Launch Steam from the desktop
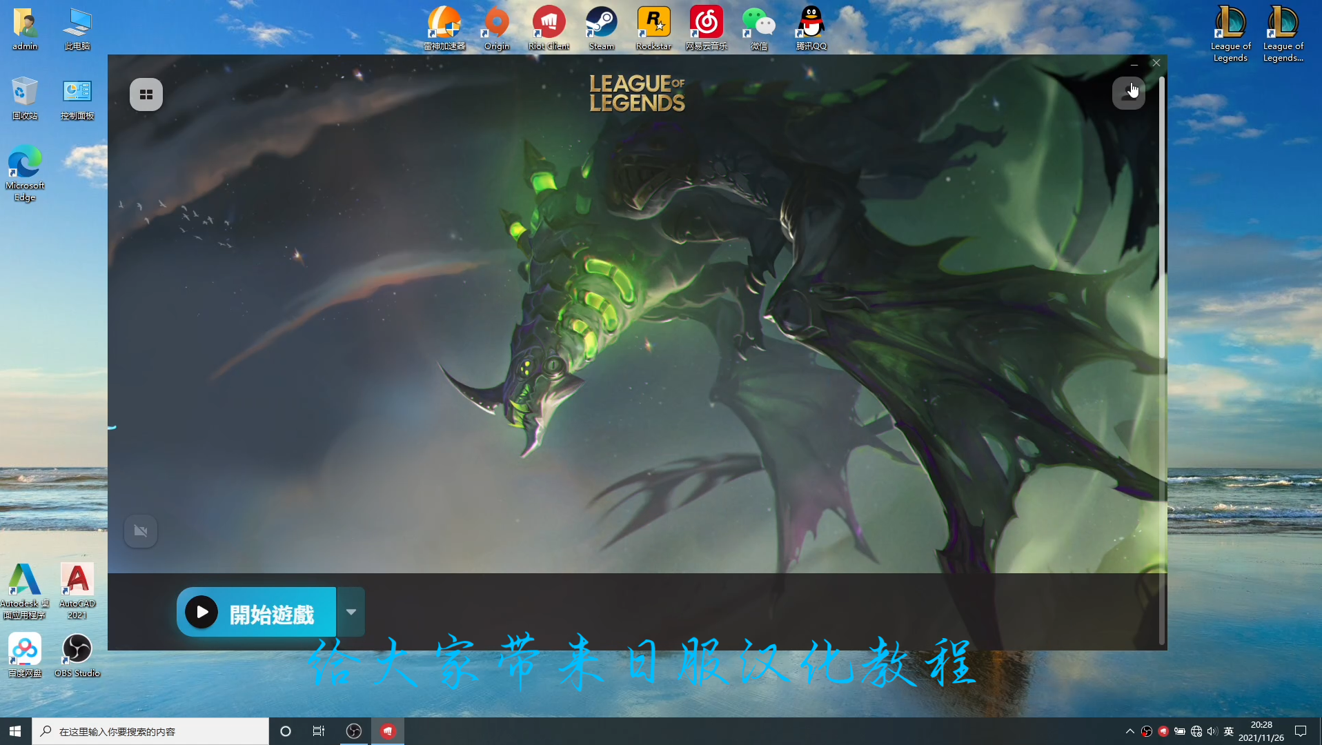The width and height of the screenshot is (1322, 745). 602,29
